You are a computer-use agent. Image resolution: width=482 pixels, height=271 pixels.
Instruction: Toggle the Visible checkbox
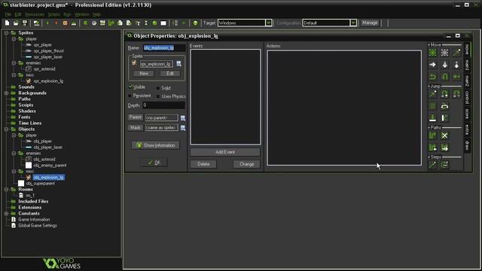coord(130,87)
